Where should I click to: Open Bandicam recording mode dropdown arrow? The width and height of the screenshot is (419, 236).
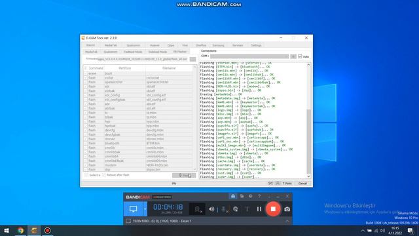click(145, 209)
